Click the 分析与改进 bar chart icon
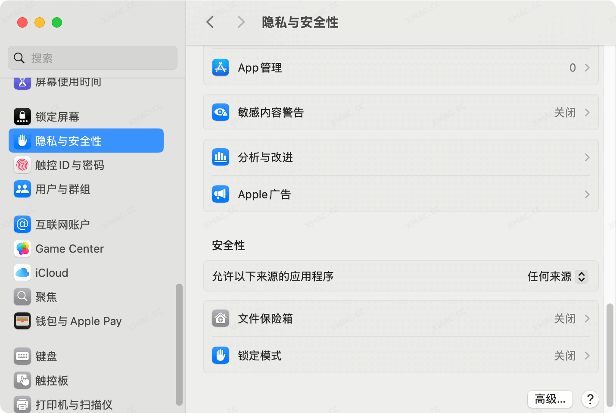Image resolution: width=616 pixels, height=413 pixels. click(221, 157)
